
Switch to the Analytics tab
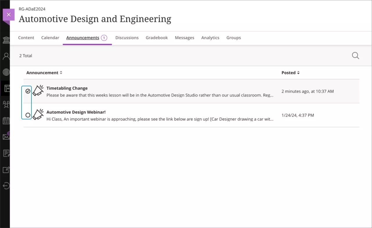click(210, 38)
